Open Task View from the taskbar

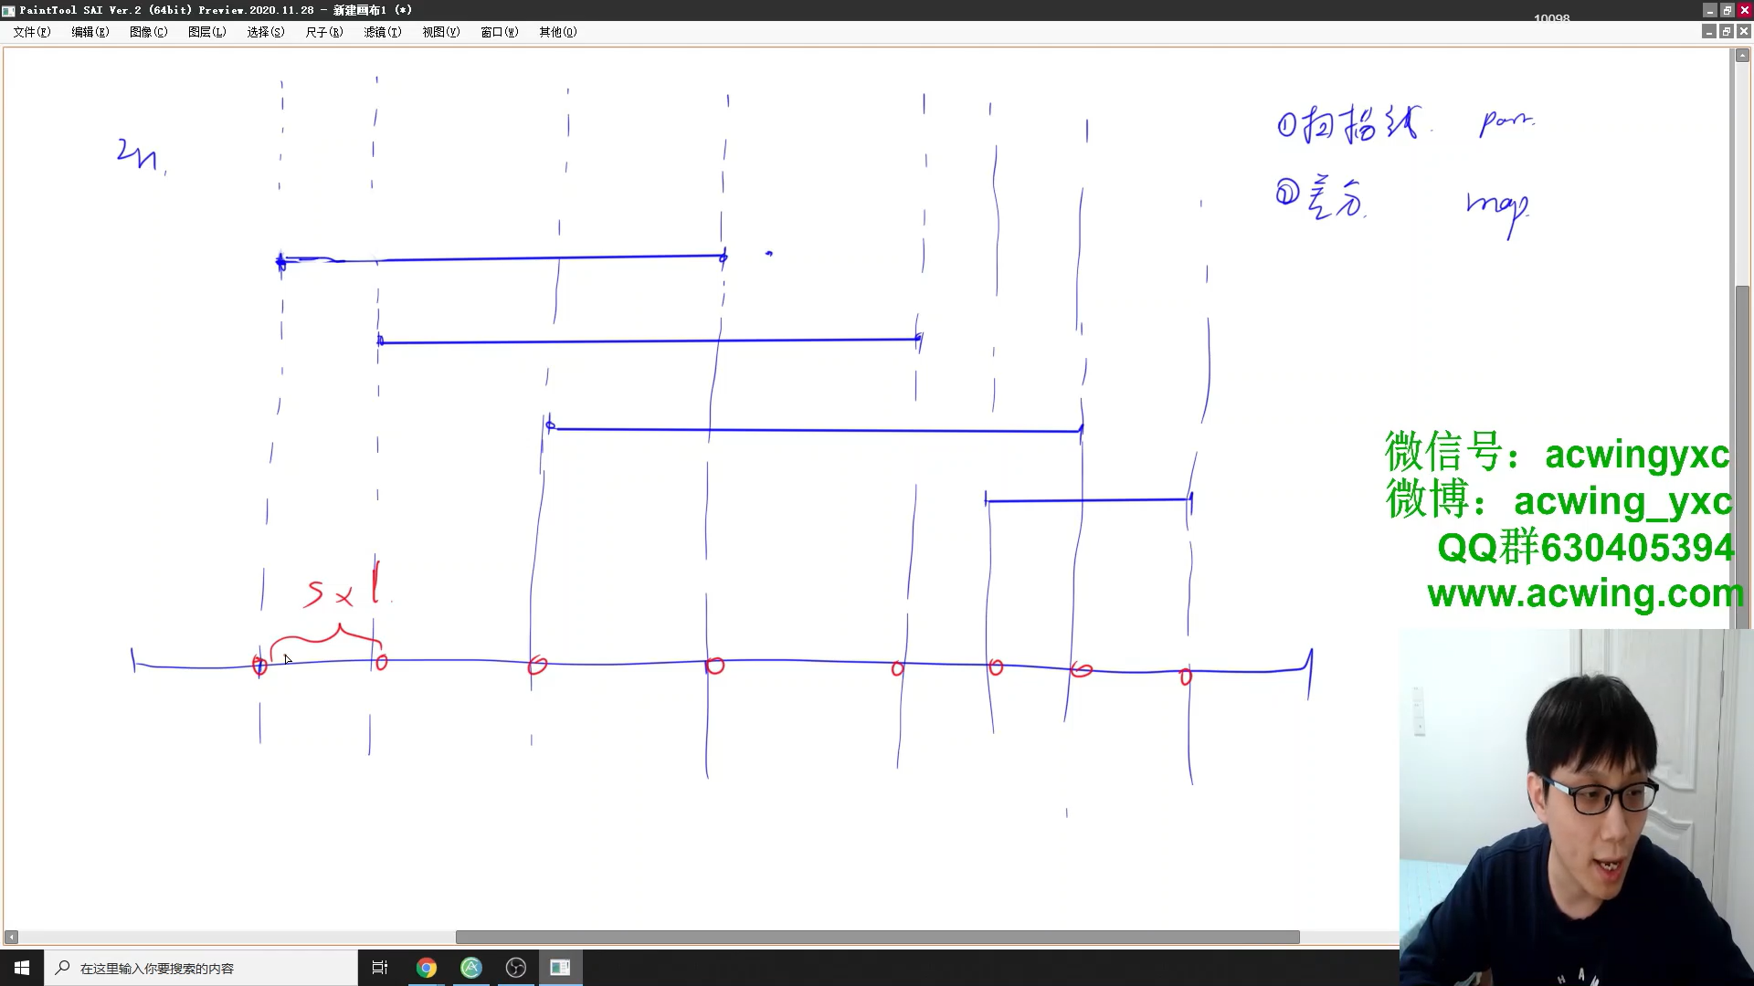[x=380, y=968]
